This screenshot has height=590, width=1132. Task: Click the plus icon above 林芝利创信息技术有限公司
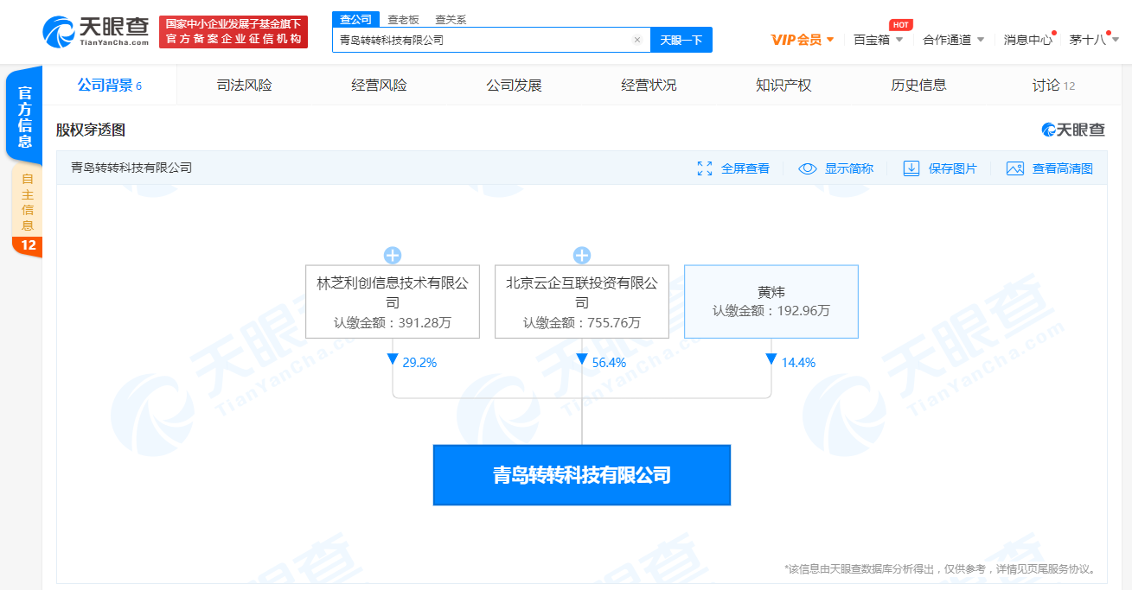pyautogui.click(x=393, y=255)
